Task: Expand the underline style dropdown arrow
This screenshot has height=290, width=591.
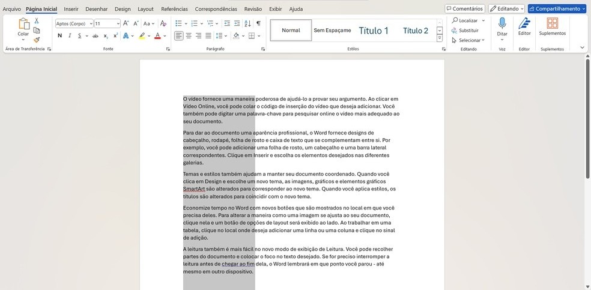Action: click(x=86, y=36)
